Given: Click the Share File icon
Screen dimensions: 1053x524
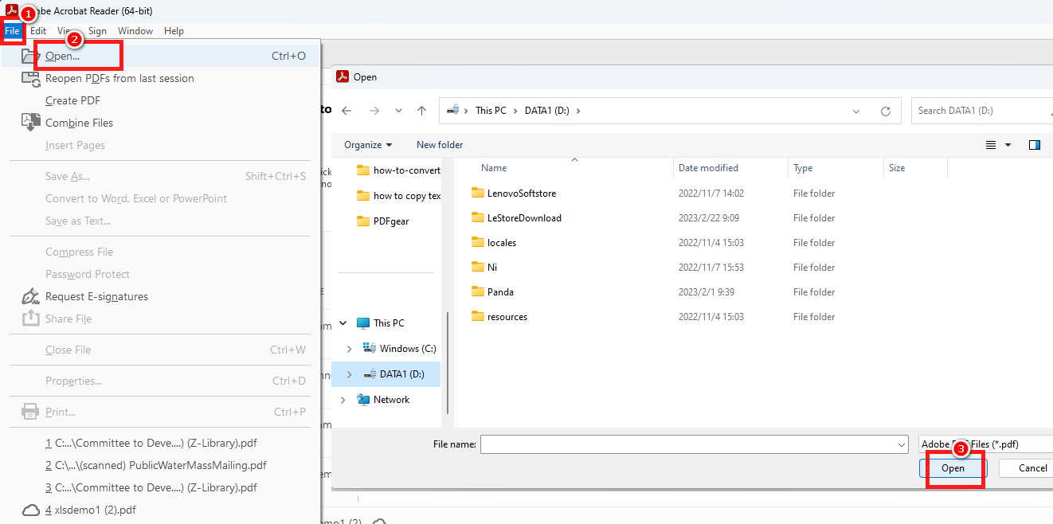Looking at the screenshot, I should (30, 319).
